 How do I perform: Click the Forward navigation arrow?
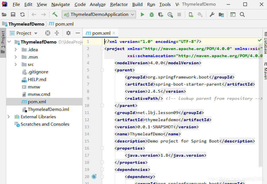pos(43,15)
